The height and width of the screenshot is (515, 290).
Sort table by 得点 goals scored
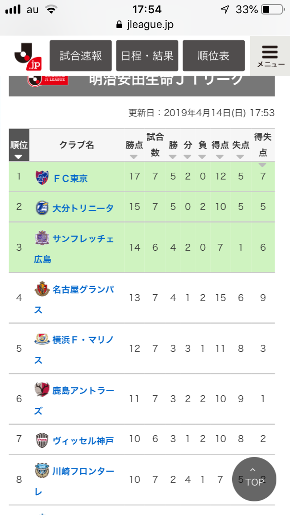pos(220,157)
